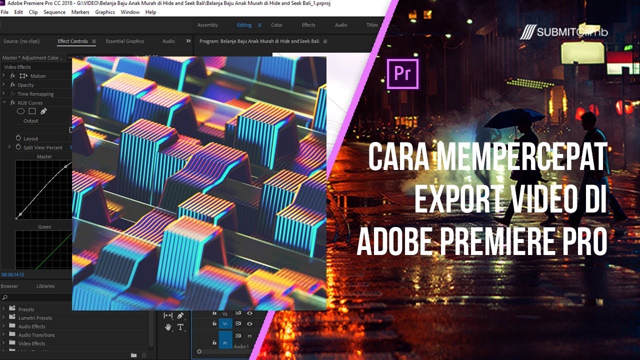Select the pen mask tool under RGB Curves
Screen dimensions: 640x360
43,111
